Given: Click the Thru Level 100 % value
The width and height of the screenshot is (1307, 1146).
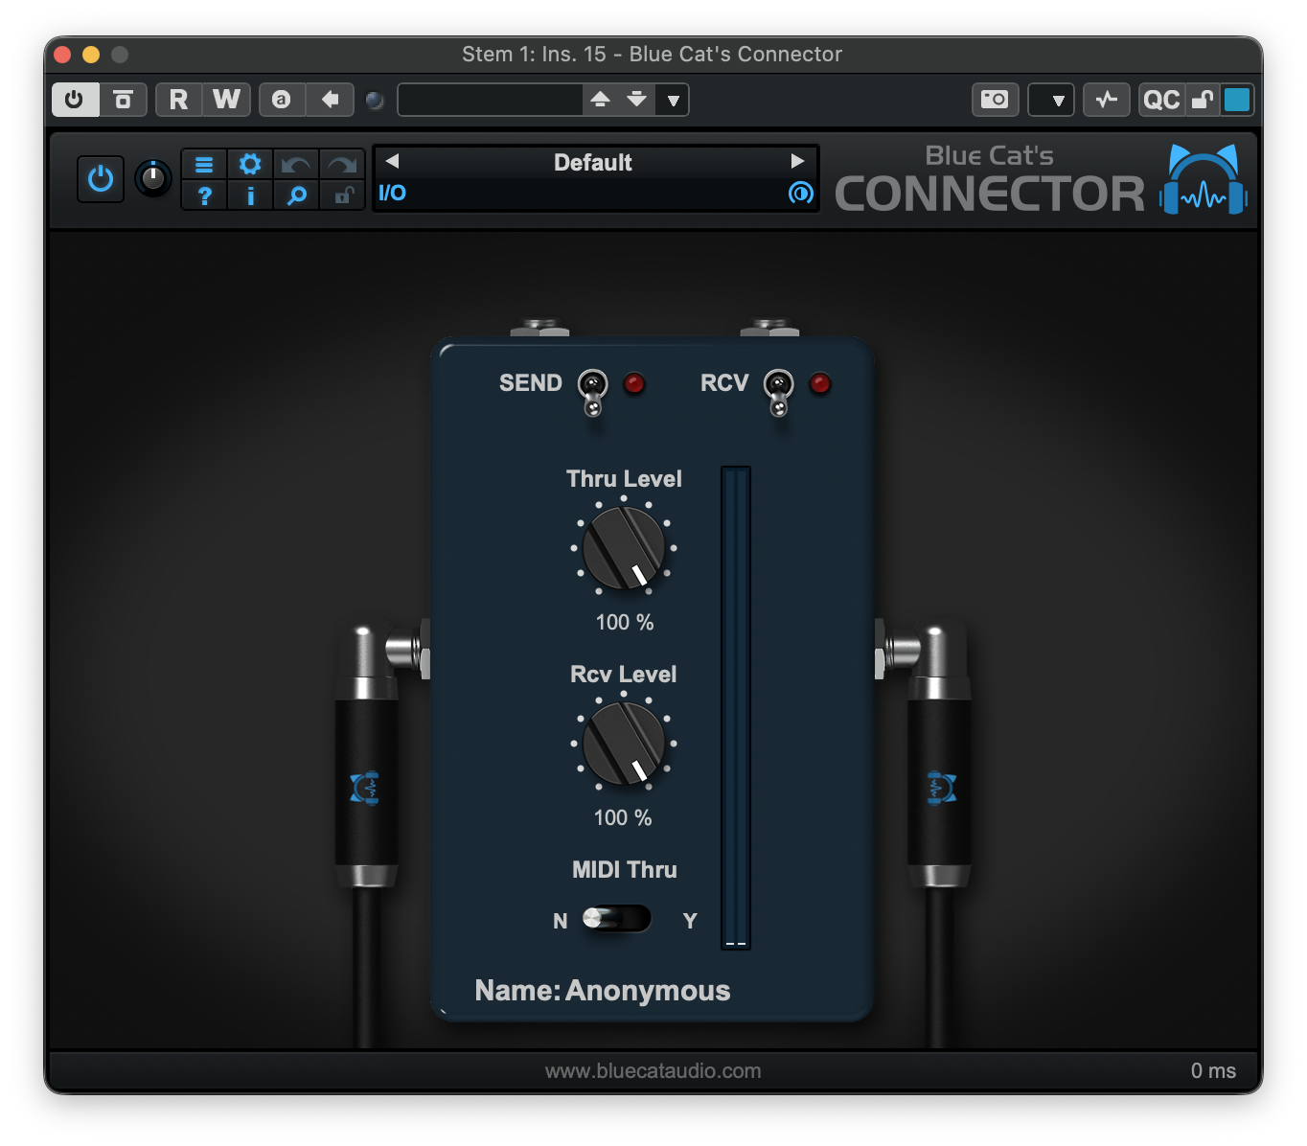Looking at the screenshot, I should (625, 623).
